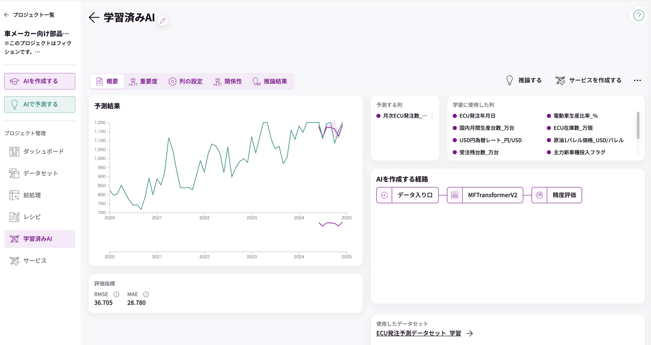The height and width of the screenshot is (345, 651).
Task: Click the ECU在庫数_万個 column entry
Action: (x=570, y=128)
